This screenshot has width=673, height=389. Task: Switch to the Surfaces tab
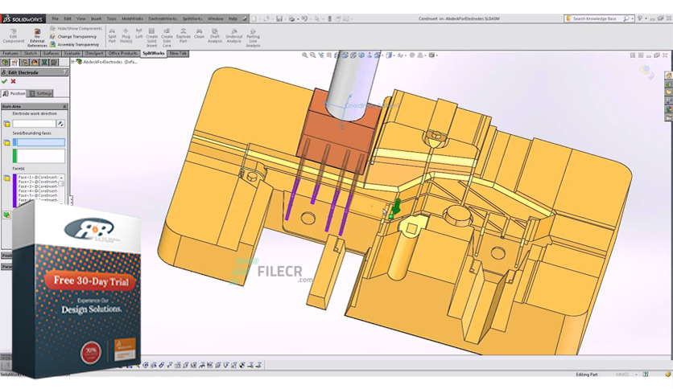point(51,54)
